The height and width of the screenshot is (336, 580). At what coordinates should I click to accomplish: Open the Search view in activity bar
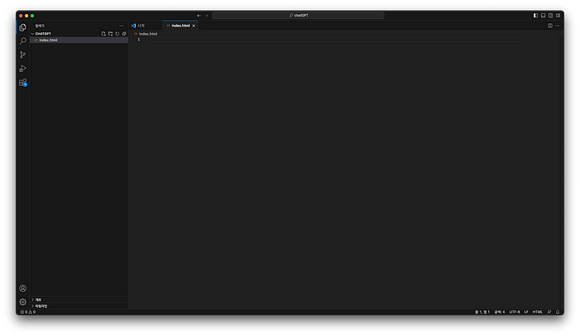(23, 41)
